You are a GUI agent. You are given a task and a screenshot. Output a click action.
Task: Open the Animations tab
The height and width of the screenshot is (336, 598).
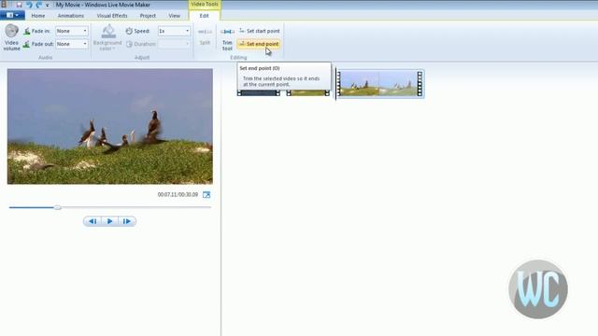(71, 16)
